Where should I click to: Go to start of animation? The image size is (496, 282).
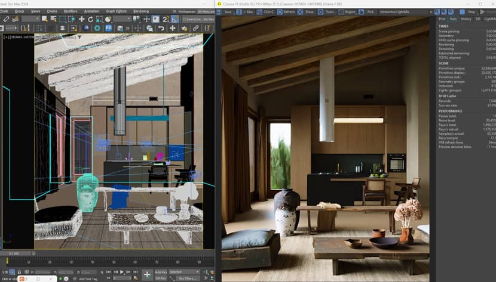click(x=109, y=272)
